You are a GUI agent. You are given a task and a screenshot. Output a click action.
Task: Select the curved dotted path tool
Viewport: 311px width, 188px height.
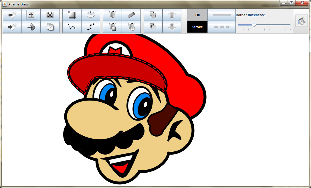pyautogui.click(x=91, y=27)
